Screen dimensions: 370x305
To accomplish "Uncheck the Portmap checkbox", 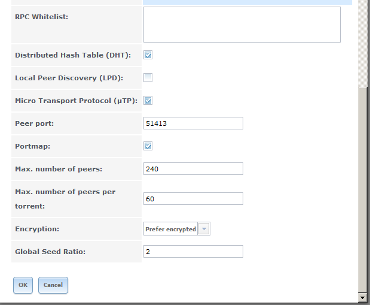I will coord(148,146).
